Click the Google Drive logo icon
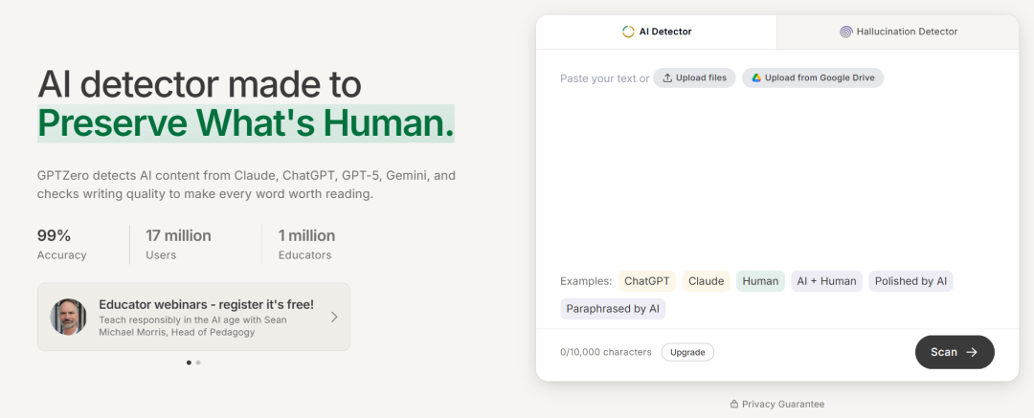The width and height of the screenshot is (1034, 418). pyautogui.click(x=756, y=77)
